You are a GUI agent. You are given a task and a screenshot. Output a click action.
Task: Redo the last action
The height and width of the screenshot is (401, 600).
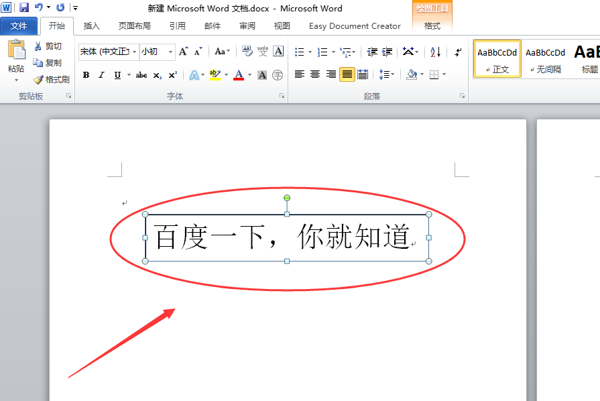60,7
